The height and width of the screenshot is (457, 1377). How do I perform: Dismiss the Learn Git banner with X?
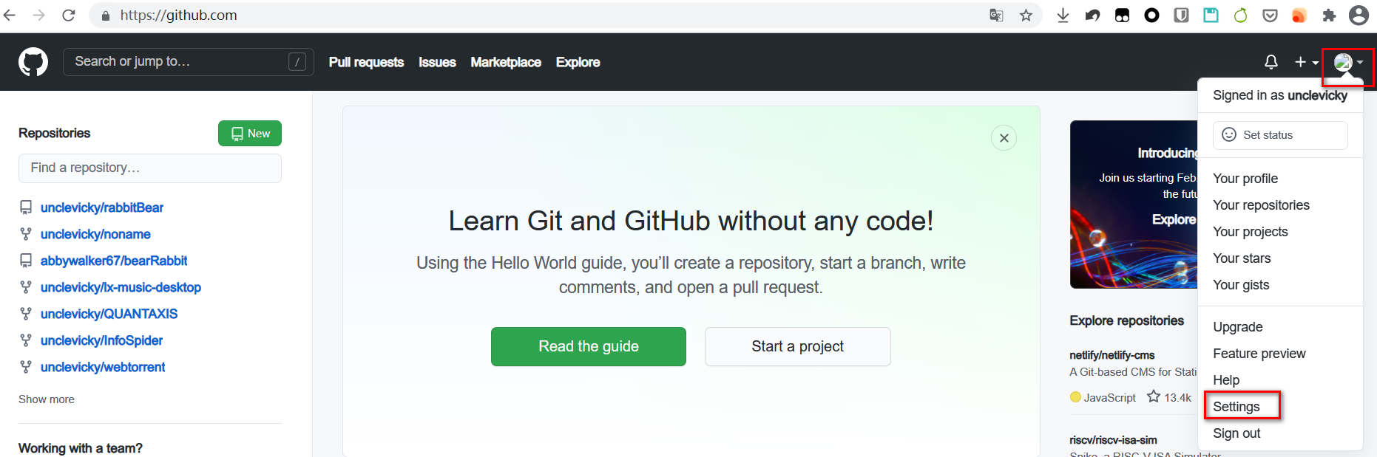1004,138
